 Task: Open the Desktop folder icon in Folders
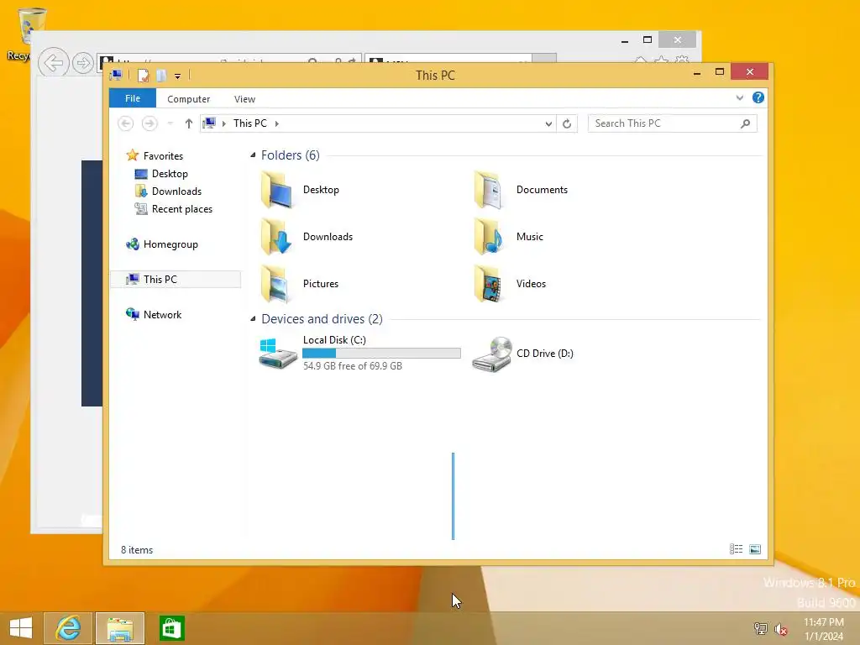tap(277, 190)
